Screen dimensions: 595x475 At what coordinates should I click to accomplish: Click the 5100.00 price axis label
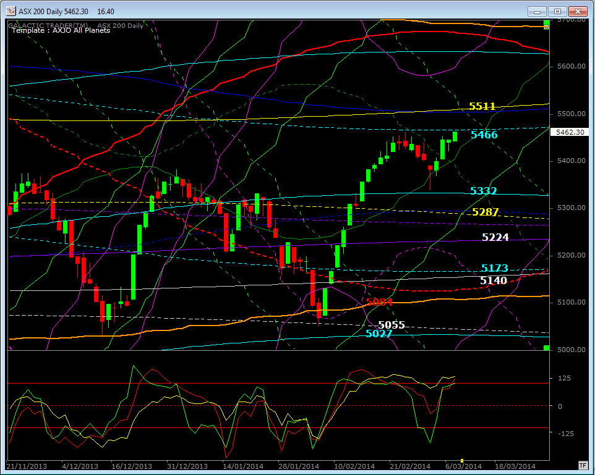point(571,302)
